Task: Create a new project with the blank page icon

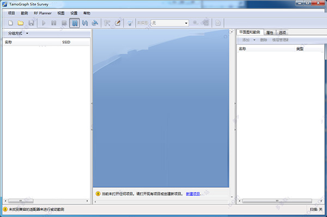Action: 10,23
